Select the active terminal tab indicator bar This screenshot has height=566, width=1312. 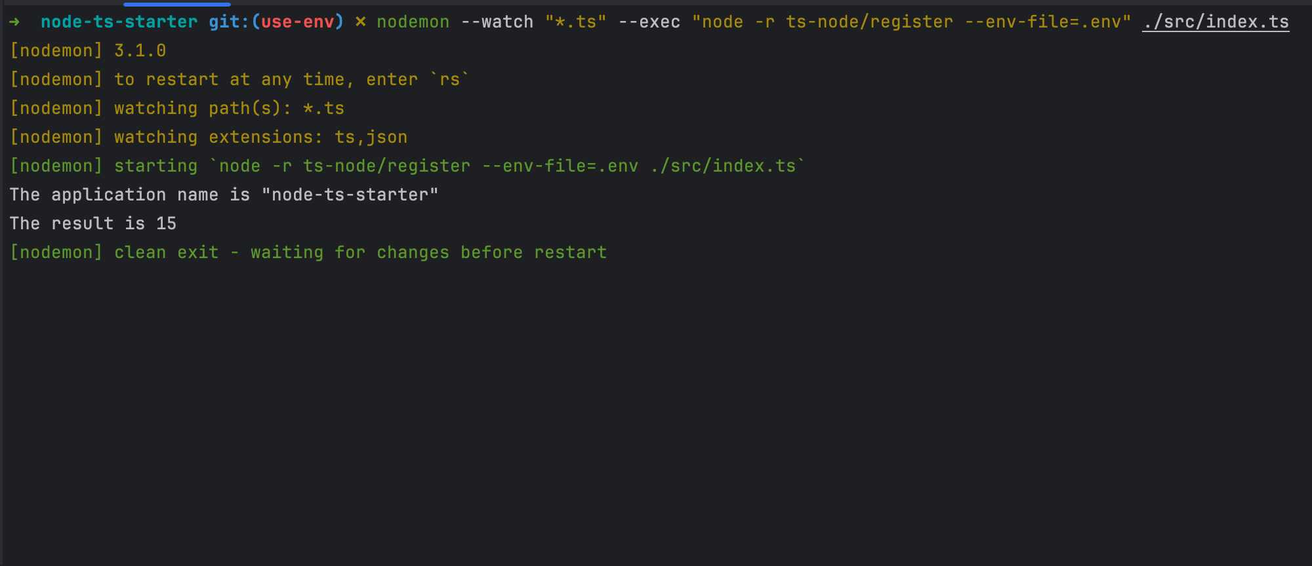[177, 4]
